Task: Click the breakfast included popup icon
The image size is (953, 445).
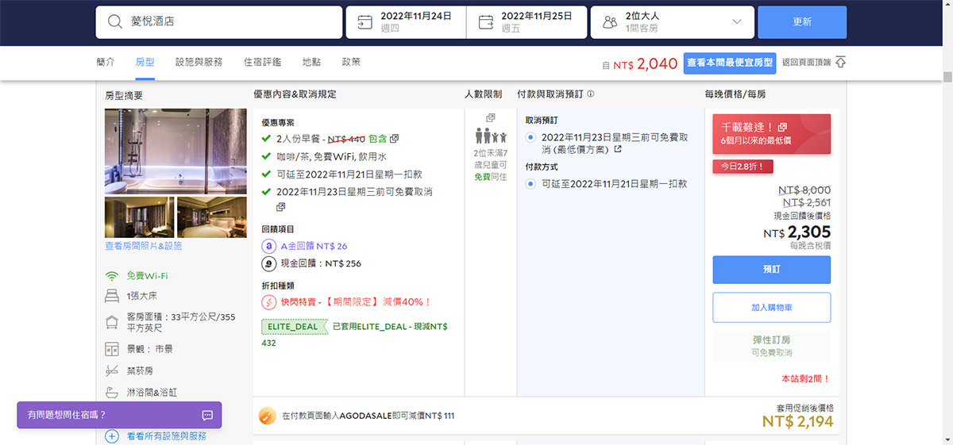Action: (395, 139)
